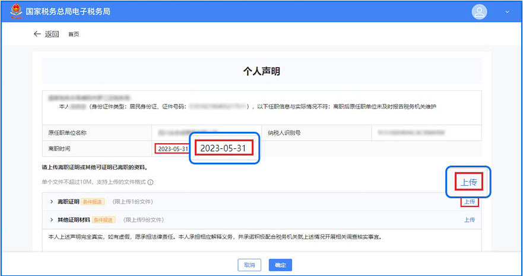
Task: Click the 离职时间 date field value
Action: (x=172, y=148)
